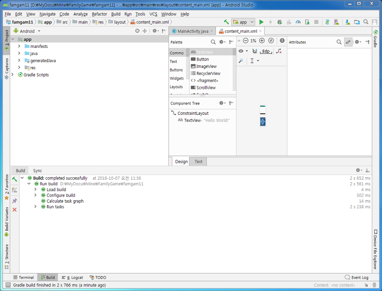
Task: Toggle Autoconnect magnet icon in designer
Action: click(255, 51)
